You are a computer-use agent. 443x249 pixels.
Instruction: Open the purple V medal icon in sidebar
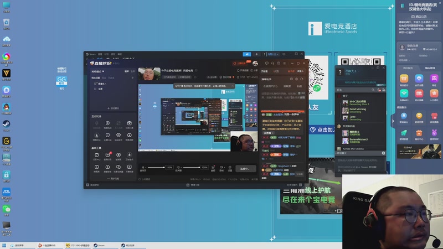pyautogui.click(x=434, y=133)
